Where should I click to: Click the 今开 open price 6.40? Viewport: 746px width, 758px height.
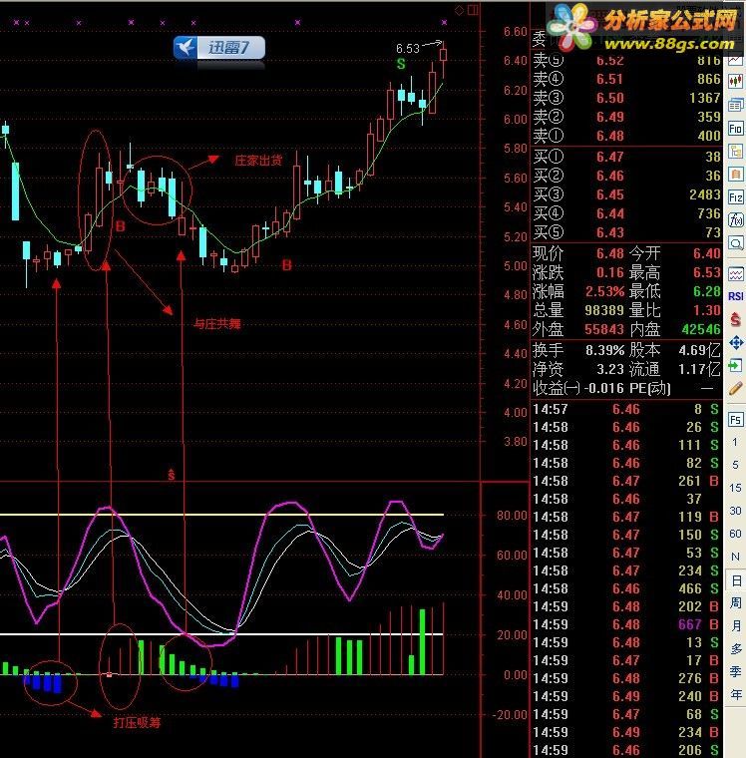pos(707,253)
